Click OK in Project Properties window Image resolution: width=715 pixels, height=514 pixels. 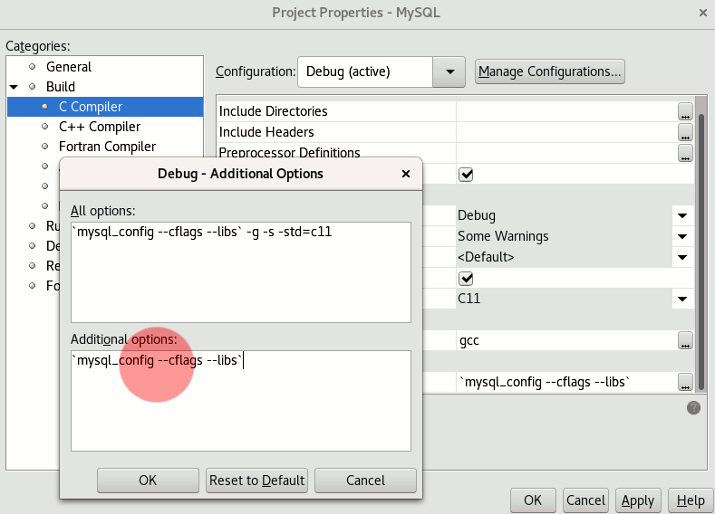point(533,500)
